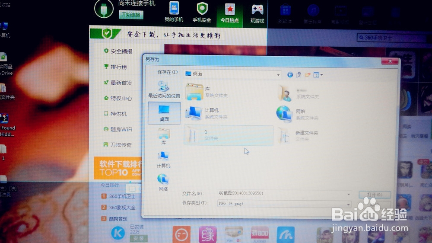This screenshot has height=243, width=432.
Task: Select 随身WiFi in sidebar
Action: 118,129
